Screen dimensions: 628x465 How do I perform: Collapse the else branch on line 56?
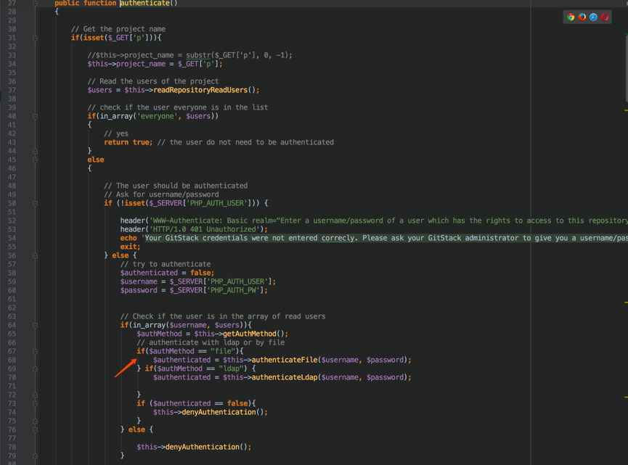click(36, 255)
